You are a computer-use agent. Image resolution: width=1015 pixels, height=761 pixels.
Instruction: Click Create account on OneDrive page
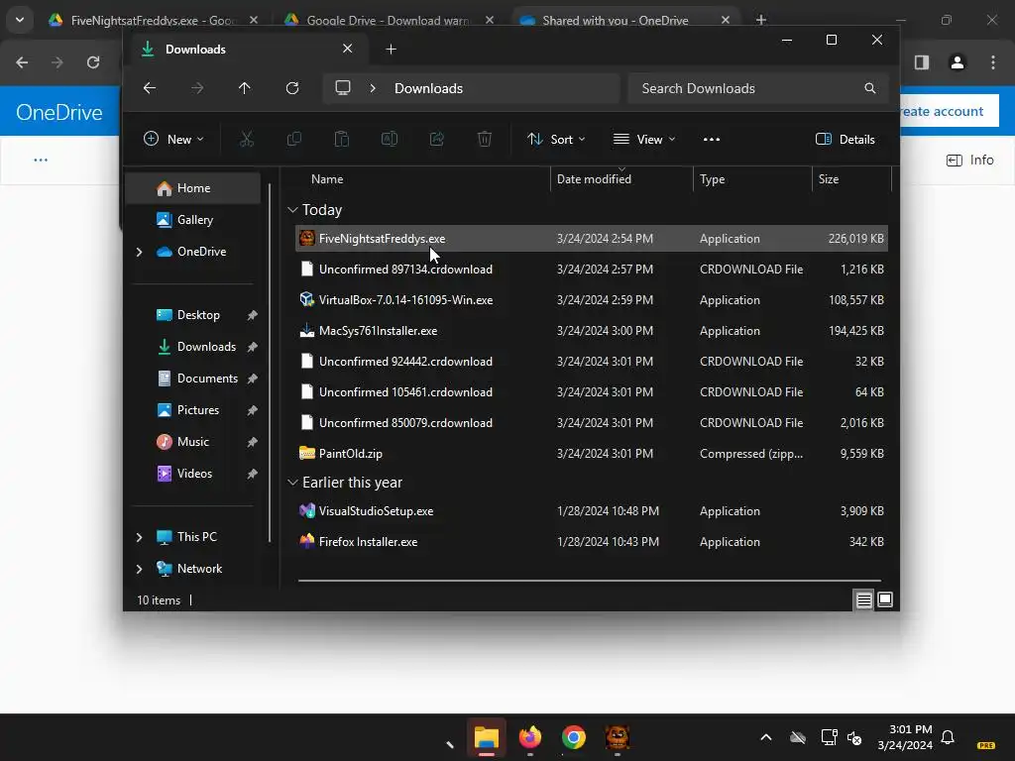(950, 111)
